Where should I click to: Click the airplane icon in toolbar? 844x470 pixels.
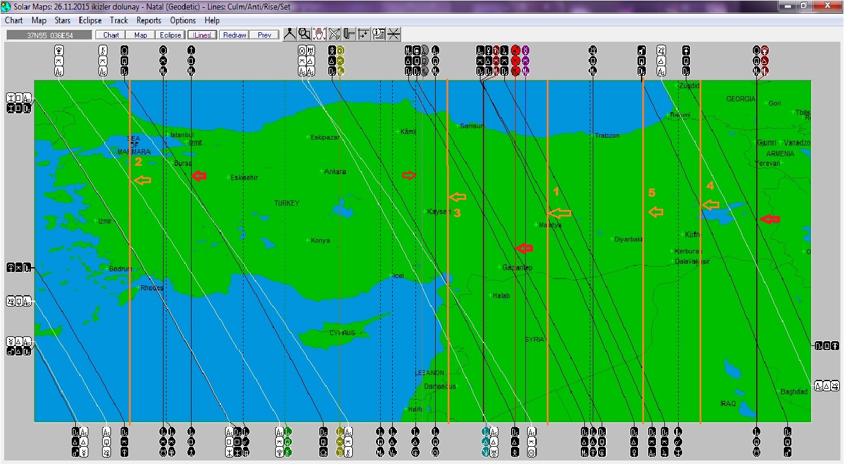pyautogui.click(x=334, y=34)
